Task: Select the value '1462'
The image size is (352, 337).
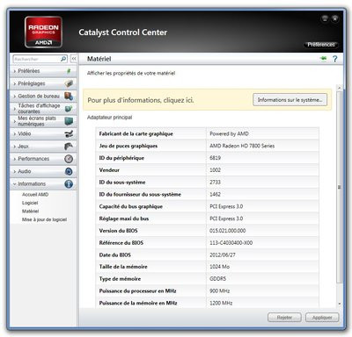Action: (215, 194)
